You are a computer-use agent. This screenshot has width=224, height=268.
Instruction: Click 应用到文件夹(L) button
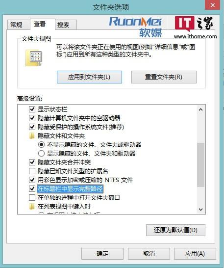tap(89, 77)
